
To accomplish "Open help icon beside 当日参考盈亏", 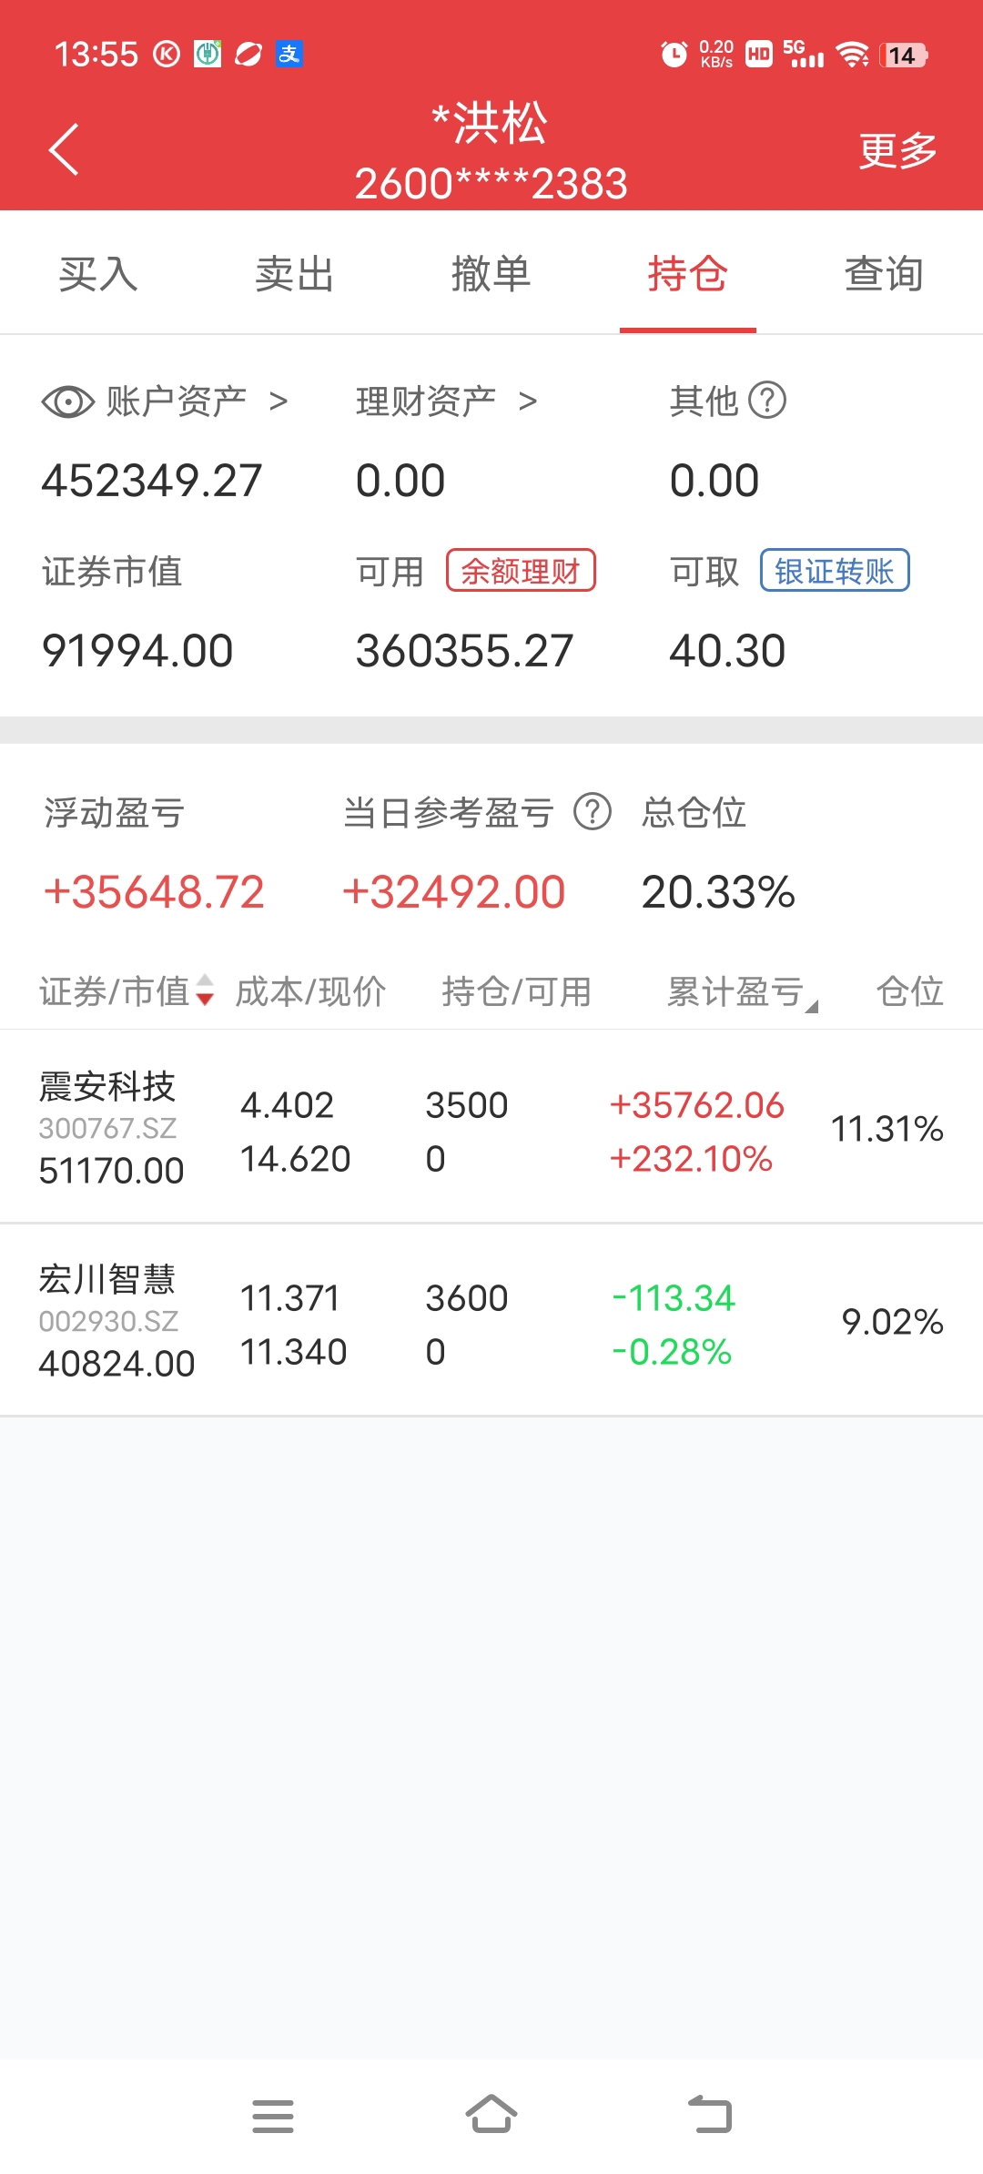I will 593,811.
